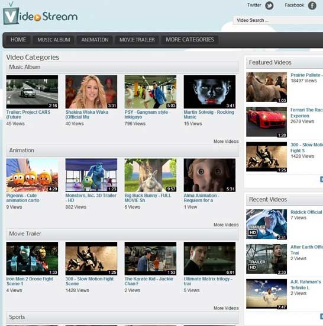Screen dimensions: 323x326
Task: Click More Videos under Animation
Action: click(x=226, y=225)
